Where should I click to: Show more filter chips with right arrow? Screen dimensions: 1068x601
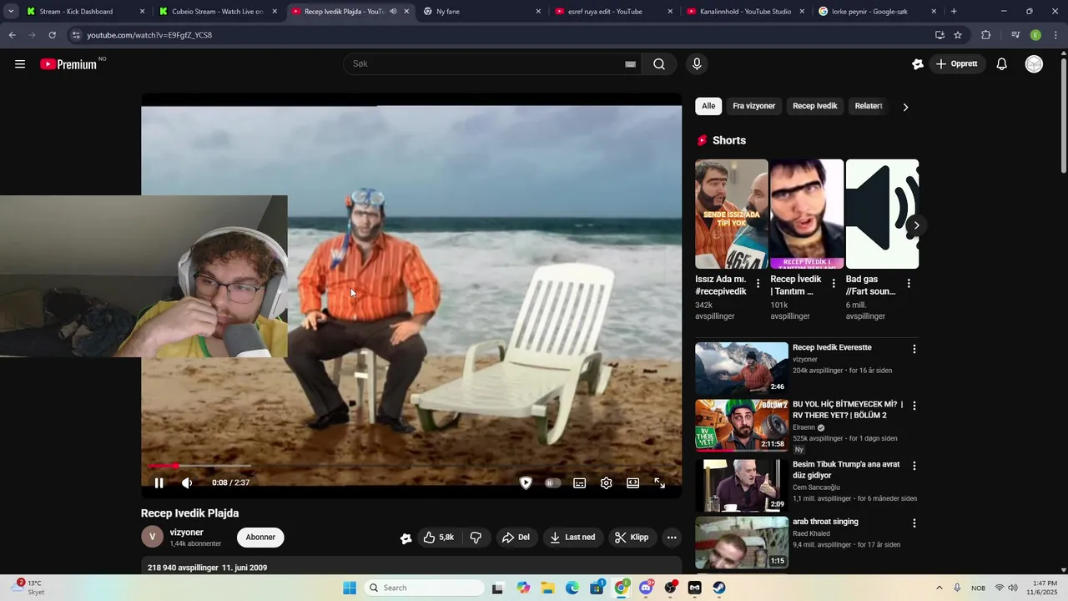tap(905, 107)
